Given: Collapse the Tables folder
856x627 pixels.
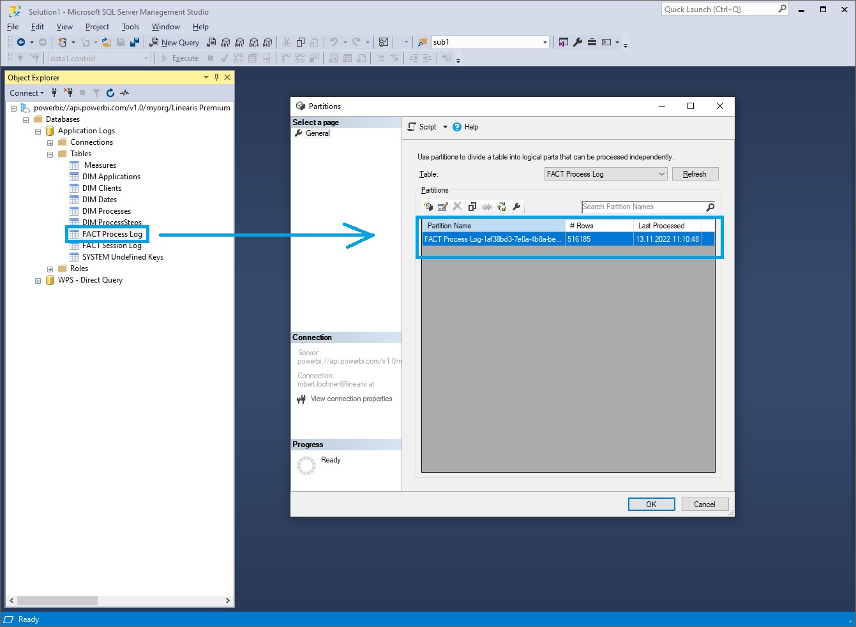Looking at the screenshot, I should click(50, 153).
